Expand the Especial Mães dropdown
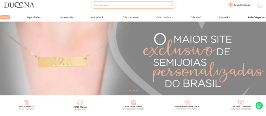This screenshot has height=116, width=266. pos(35,17)
